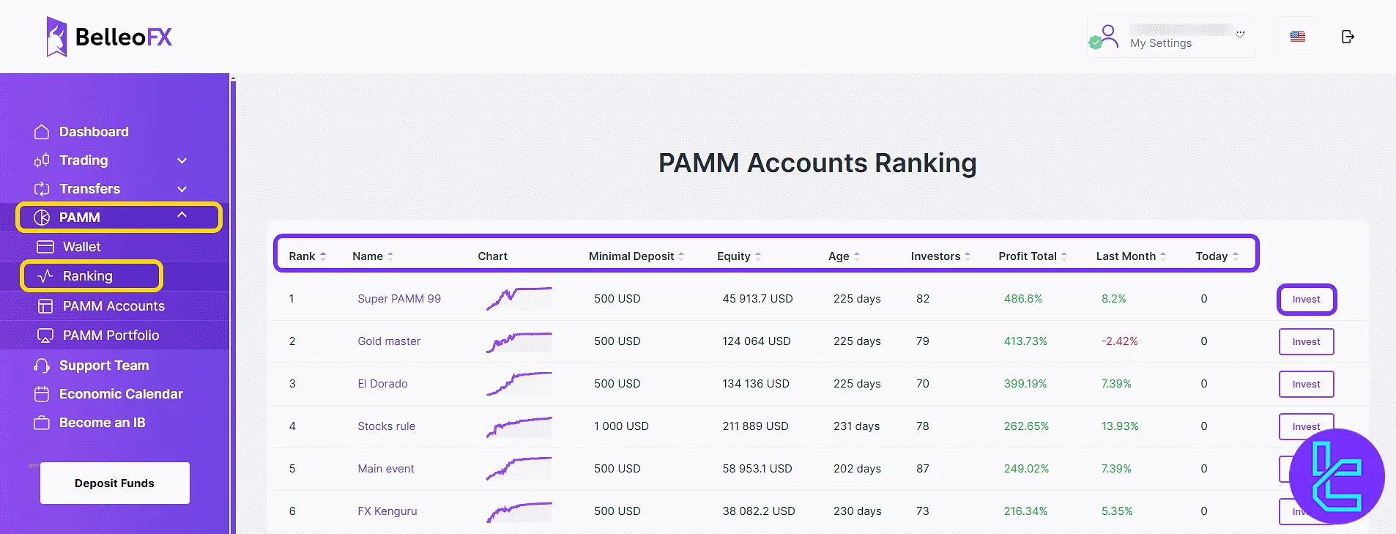Collapse the PAMM submenu chevron
Viewport: 1396px width, 534px height.
pyautogui.click(x=182, y=215)
